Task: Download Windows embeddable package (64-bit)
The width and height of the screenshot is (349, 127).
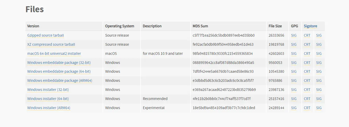Action: pos(59,71)
